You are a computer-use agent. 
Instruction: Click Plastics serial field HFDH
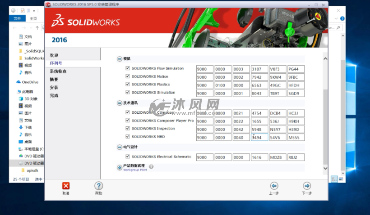tap(296, 85)
